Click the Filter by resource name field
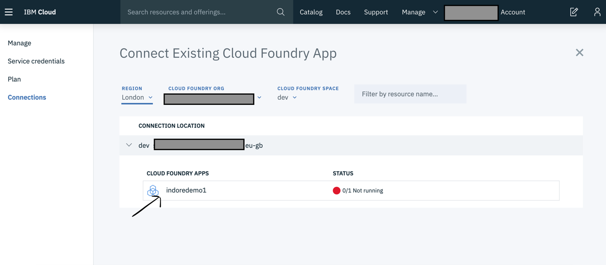The height and width of the screenshot is (265, 606). tap(410, 94)
